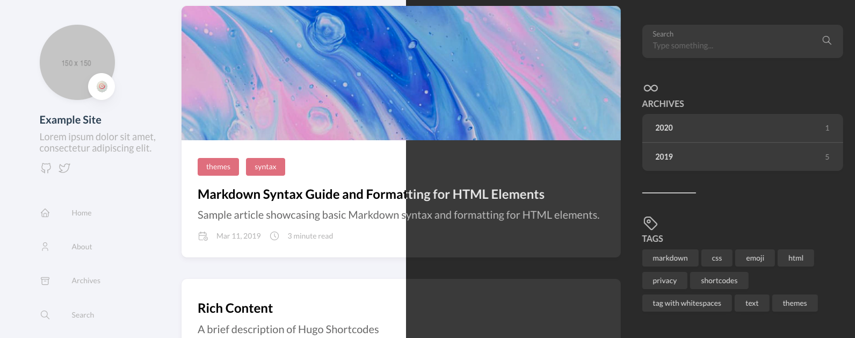
Task: Click the Home icon in the sidebar
Action: click(45, 212)
